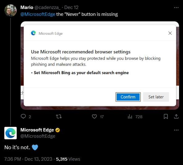Click the Confirm button in the dialog

pyautogui.click(x=128, y=97)
